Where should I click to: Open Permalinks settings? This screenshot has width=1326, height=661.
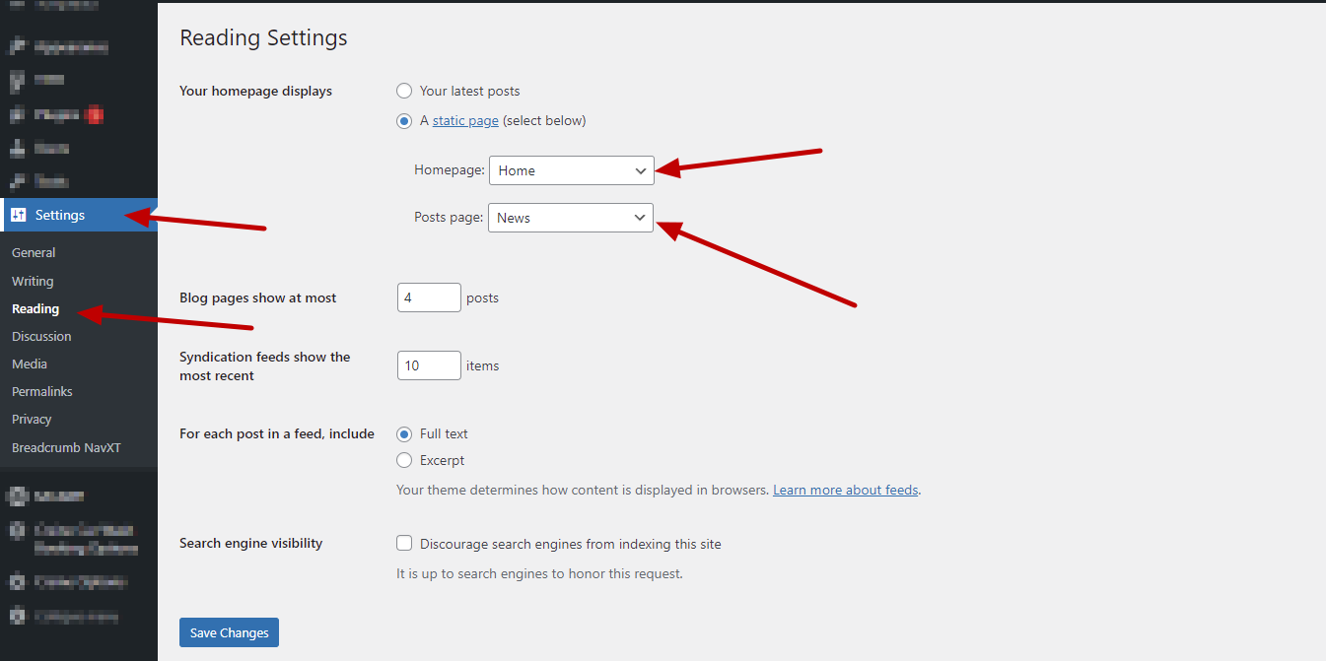(42, 391)
